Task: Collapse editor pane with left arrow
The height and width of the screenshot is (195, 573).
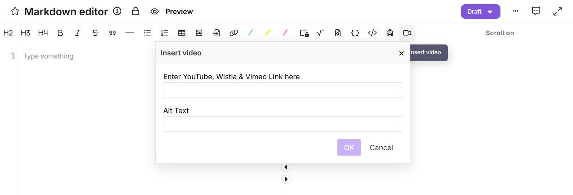Action: coord(286,167)
